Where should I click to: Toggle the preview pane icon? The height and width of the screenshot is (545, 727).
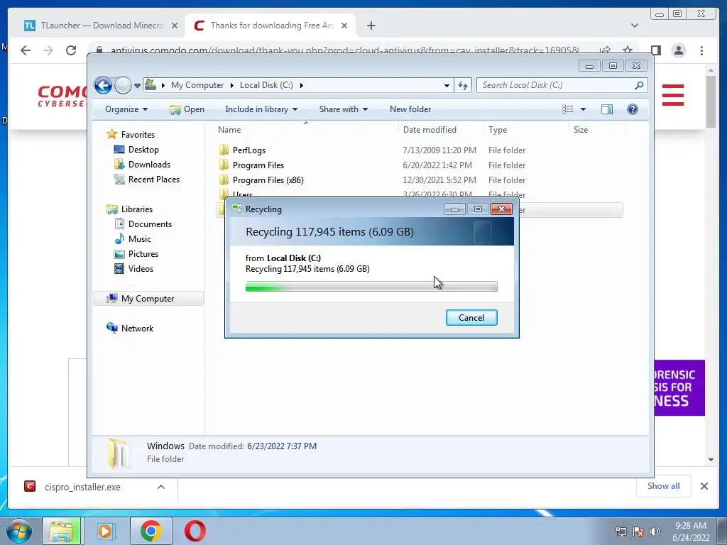pos(606,109)
